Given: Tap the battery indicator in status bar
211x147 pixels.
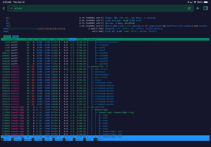Looking at the screenshot, I should [x=205, y=2].
